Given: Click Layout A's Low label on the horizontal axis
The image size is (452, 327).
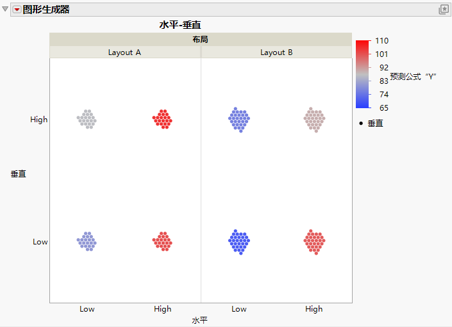Looking at the screenshot, I should click(87, 309).
